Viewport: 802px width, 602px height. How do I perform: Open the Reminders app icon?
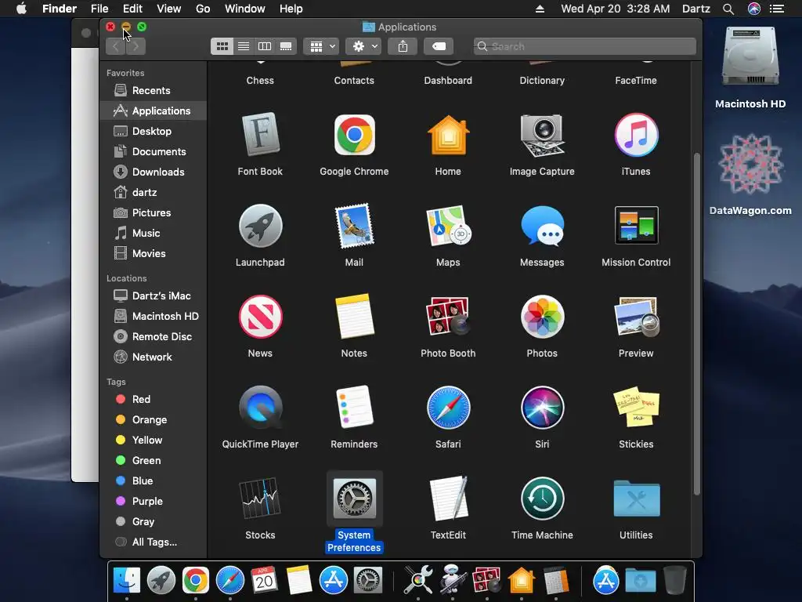pyautogui.click(x=354, y=408)
